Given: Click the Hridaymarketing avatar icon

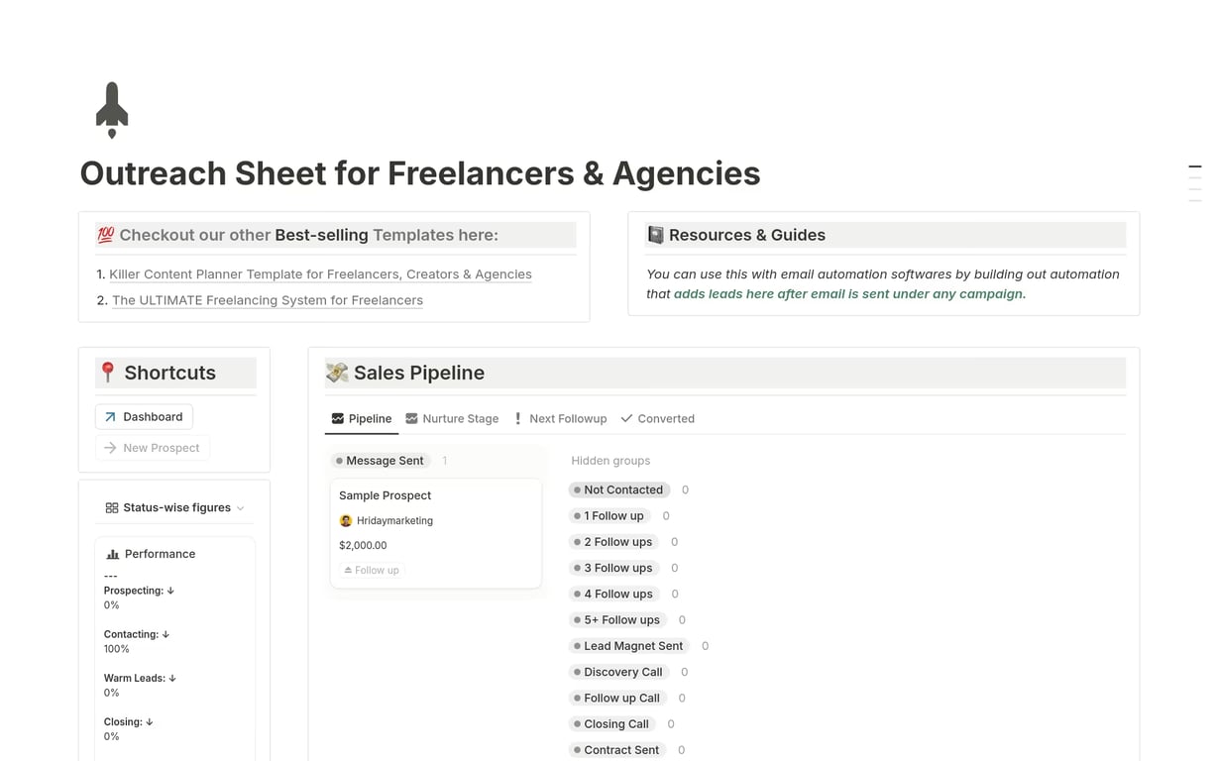Looking at the screenshot, I should tap(346, 520).
